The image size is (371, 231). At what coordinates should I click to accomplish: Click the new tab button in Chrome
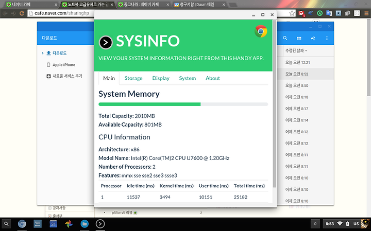(233, 5)
